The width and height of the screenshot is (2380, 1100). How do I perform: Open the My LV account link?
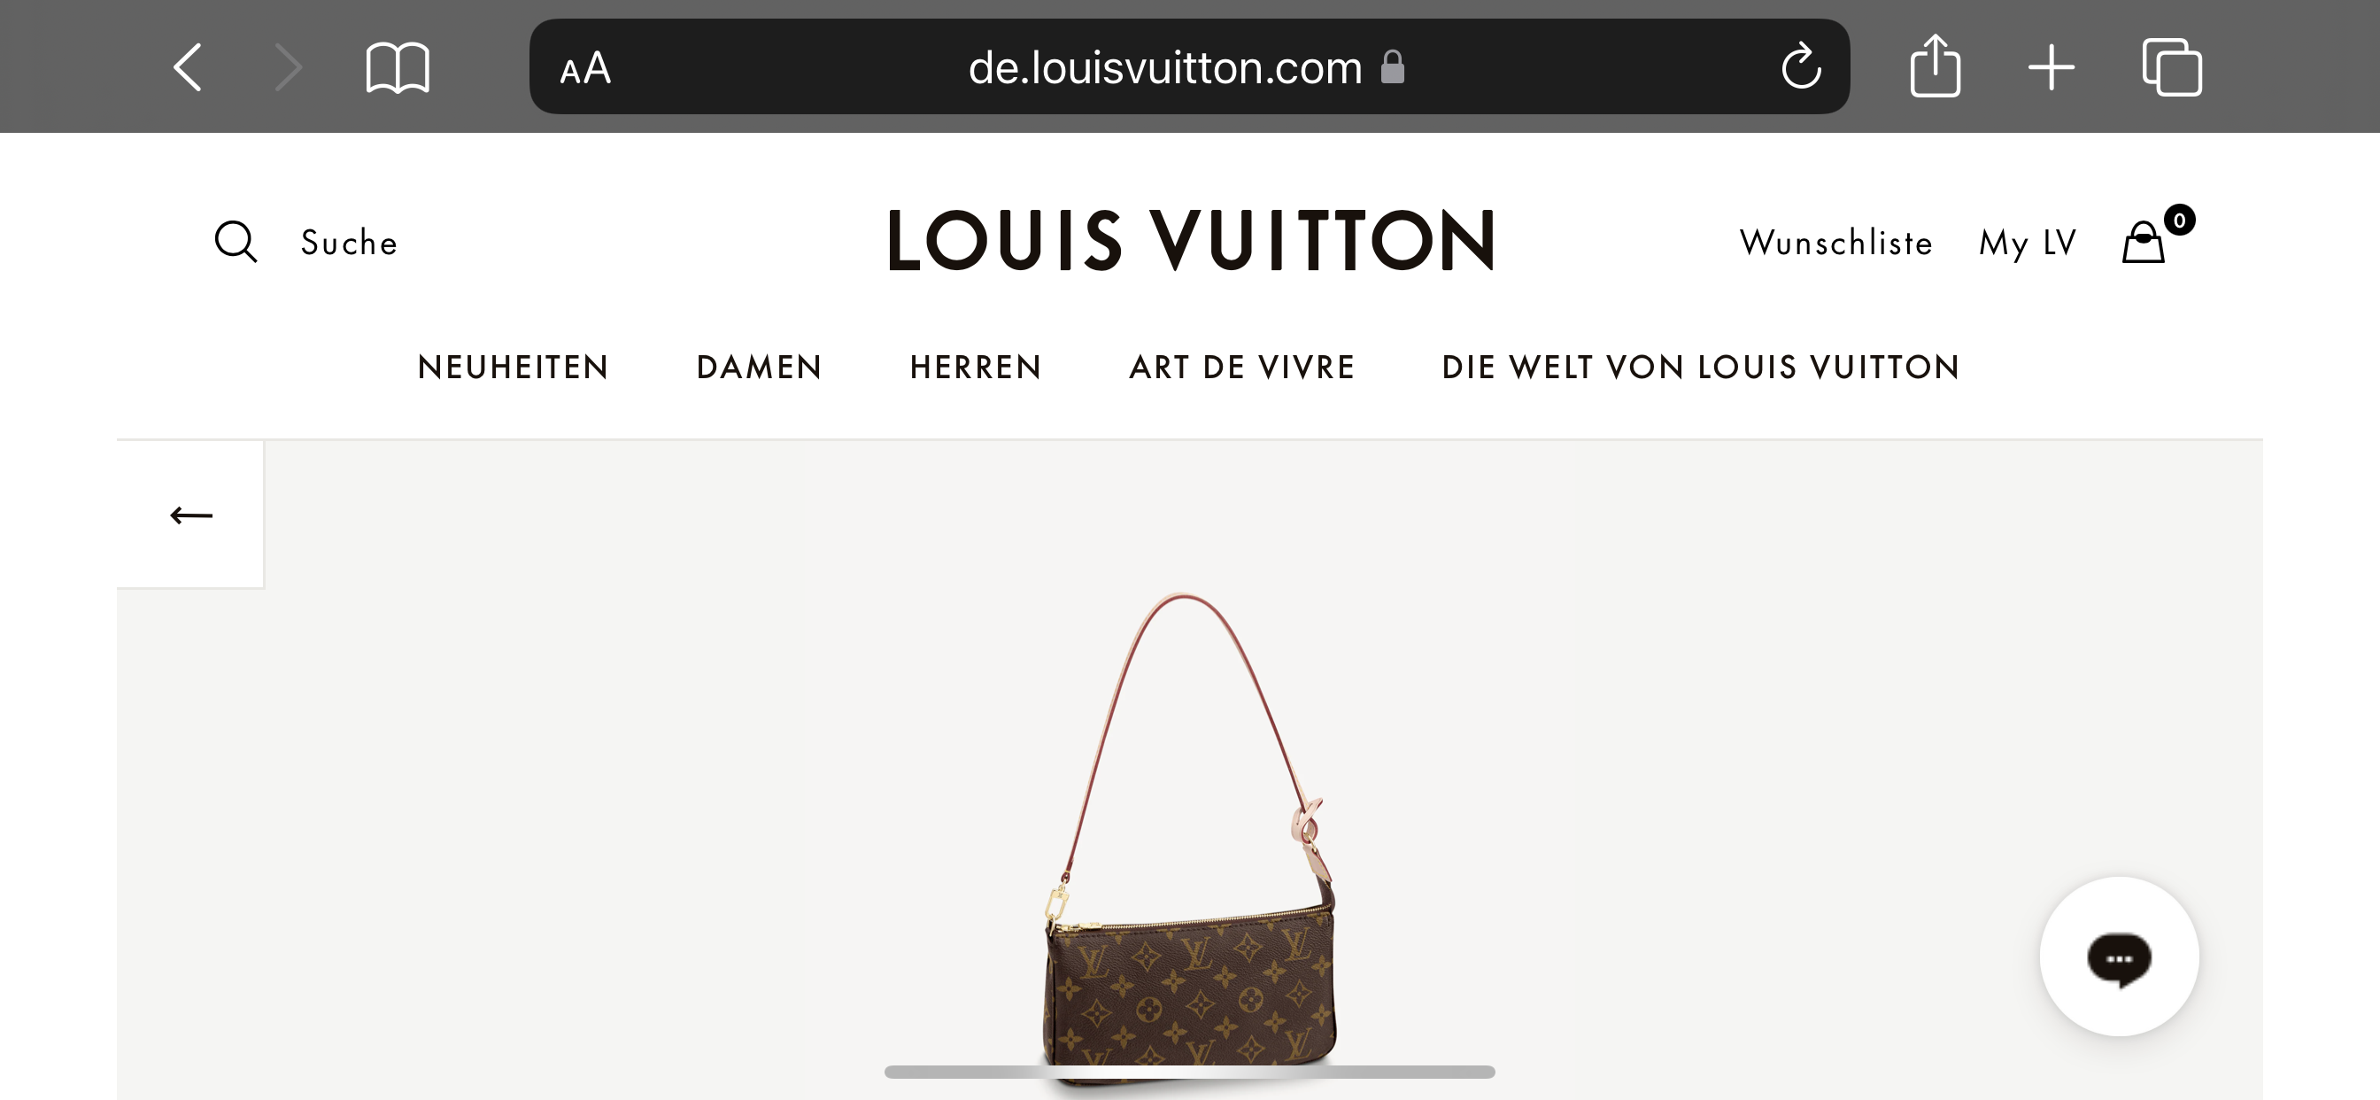point(2027,243)
